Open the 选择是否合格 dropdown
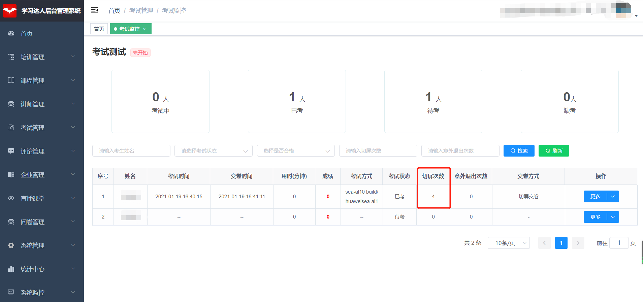The width and height of the screenshot is (643, 302). (x=296, y=151)
